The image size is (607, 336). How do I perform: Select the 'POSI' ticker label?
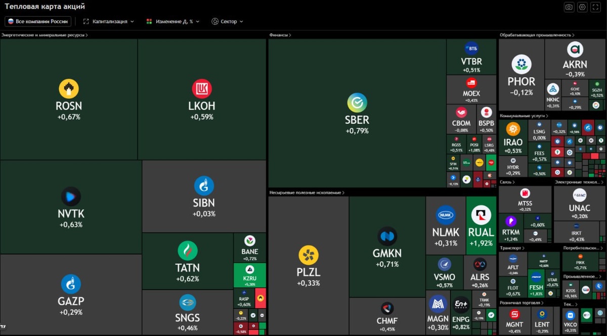tap(474, 145)
